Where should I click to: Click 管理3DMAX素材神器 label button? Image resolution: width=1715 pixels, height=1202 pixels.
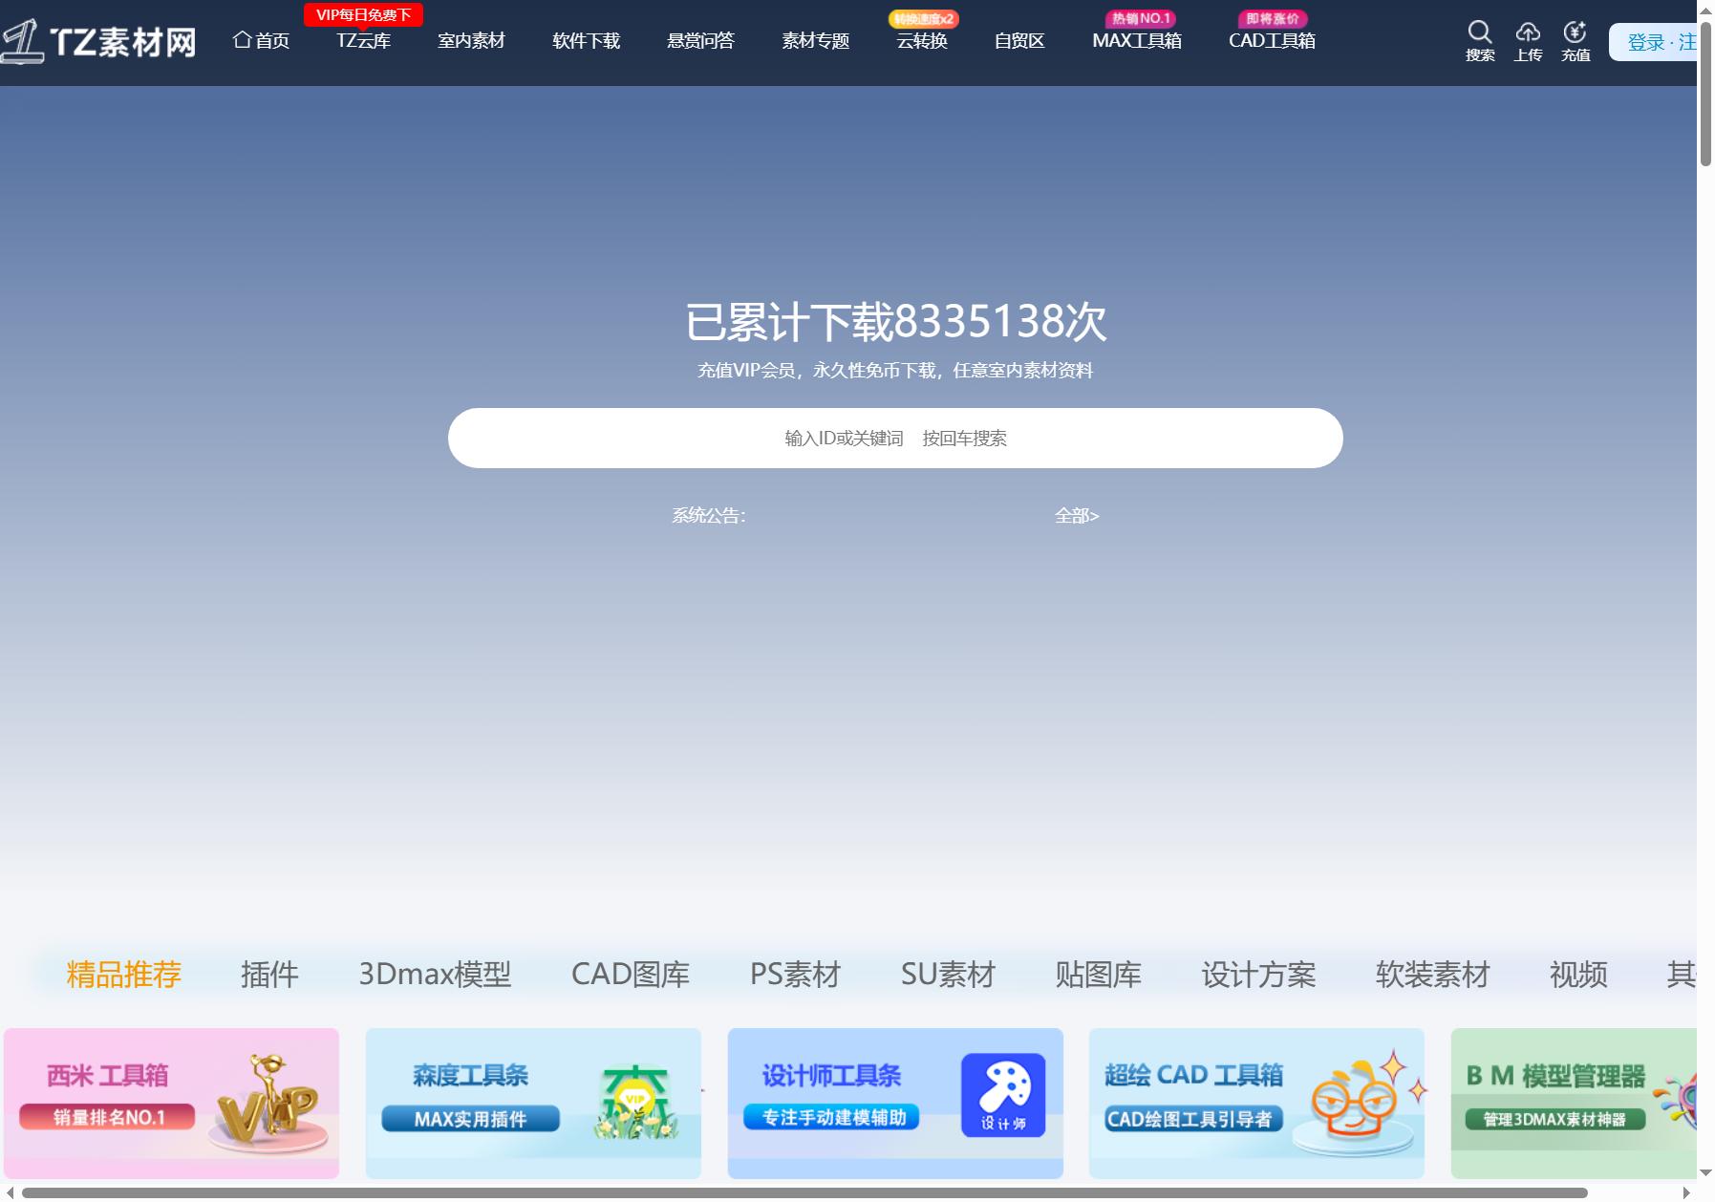click(x=1554, y=1119)
